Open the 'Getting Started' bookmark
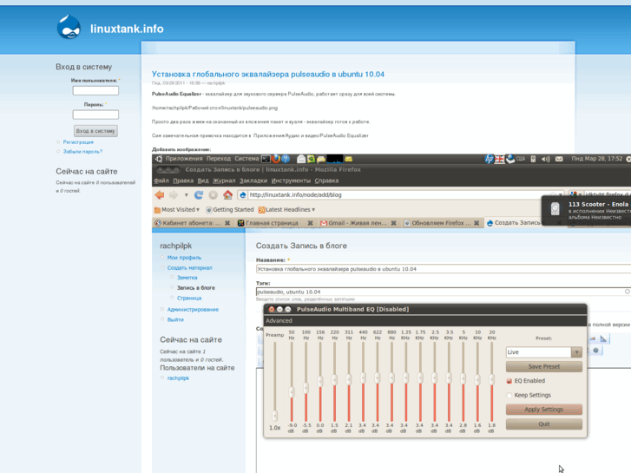The height and width of the screenshot is (473, 631). pos(230,210)
